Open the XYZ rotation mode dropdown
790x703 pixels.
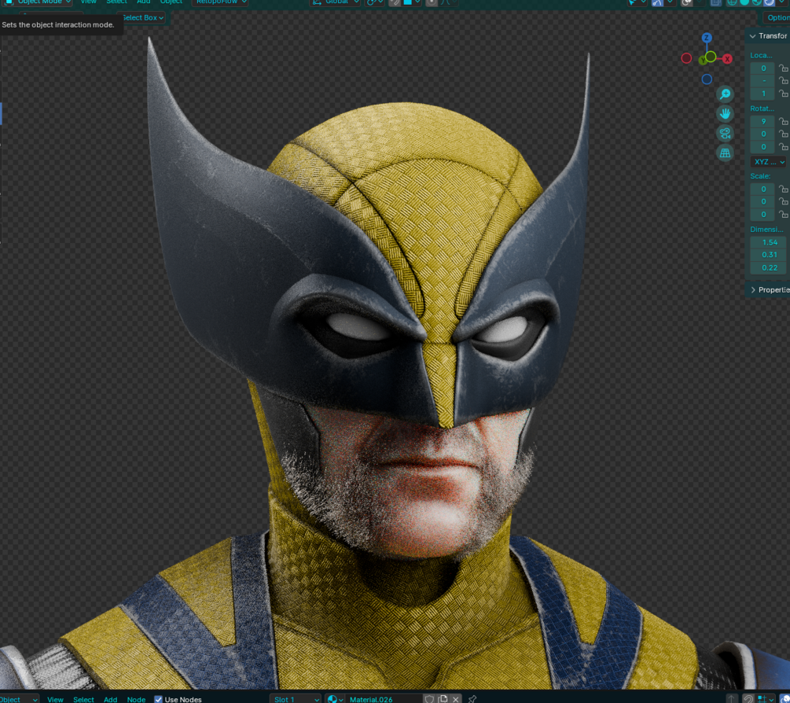coord(768,162)
